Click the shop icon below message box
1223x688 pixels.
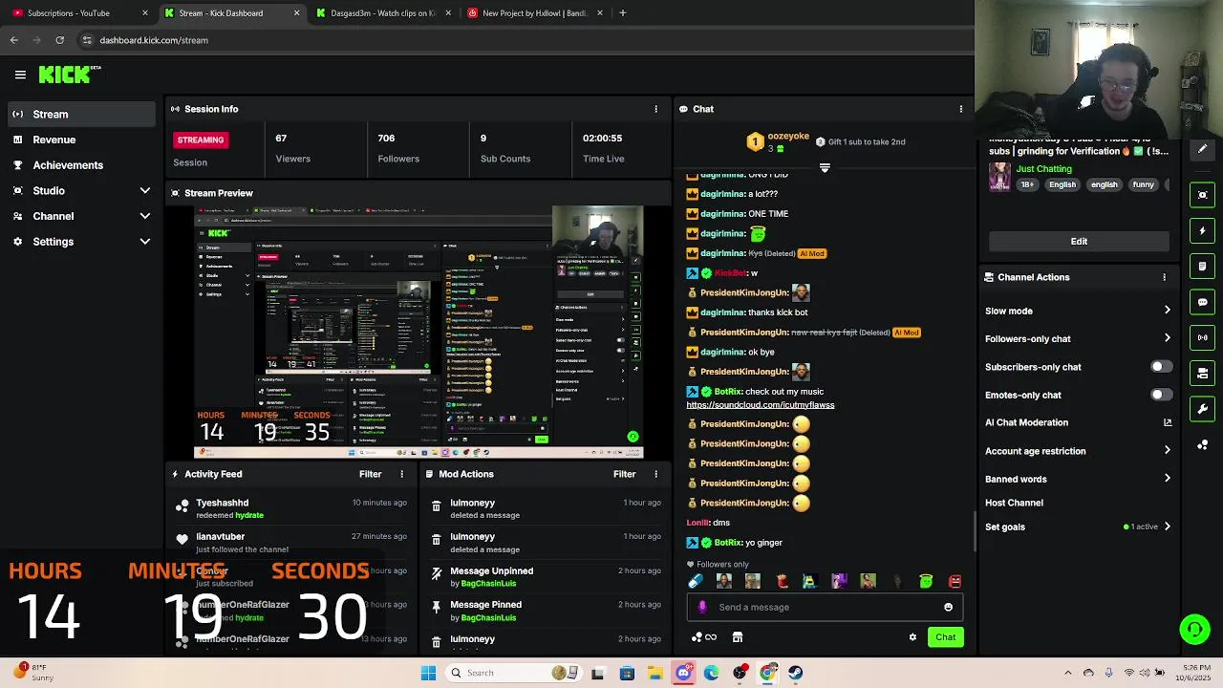click(x=738, y=637)
